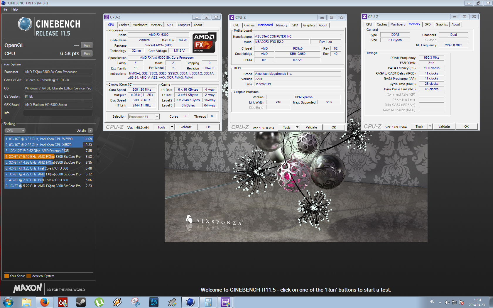The width and height of the screenshot is (493, 308).
Task: Switch to CPU-Z in the taskbar
Action: coord(225,302)
